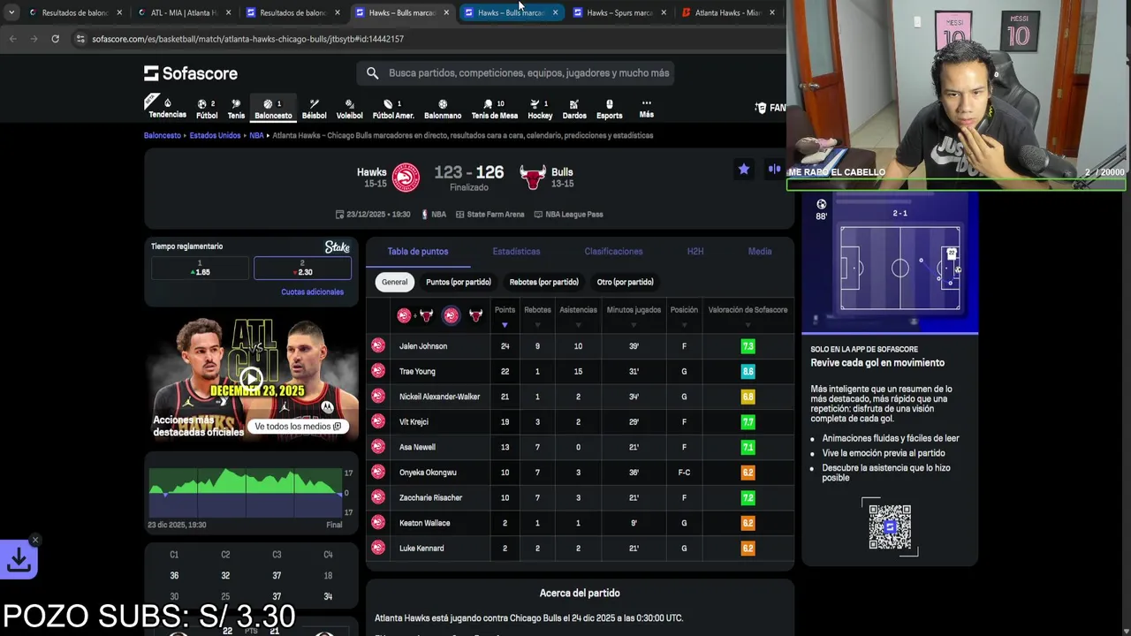Select odds option 1 at 1.65
Screen dimensions: 1131x636
pyautogui.click(x=200, y=268)
